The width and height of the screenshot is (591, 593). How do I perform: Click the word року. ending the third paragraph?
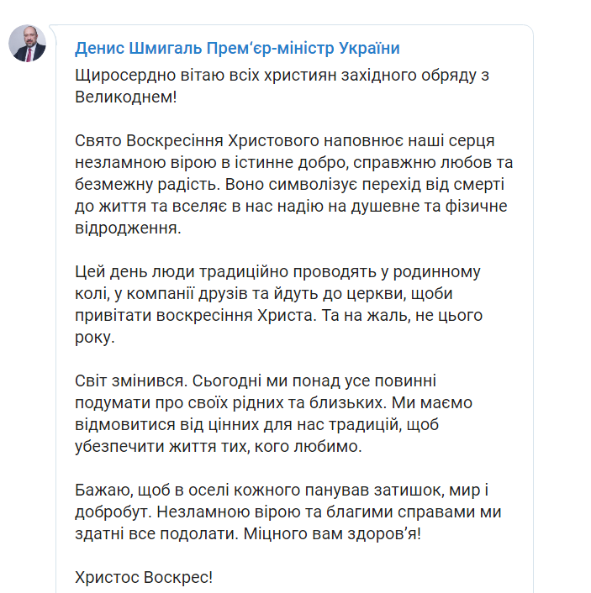tap(95, 338)
